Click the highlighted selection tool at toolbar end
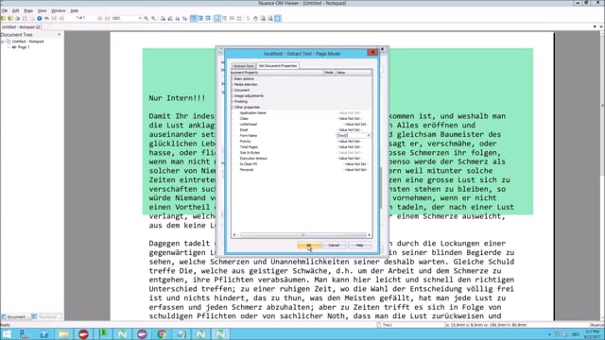605x340 pixels. 278,19
